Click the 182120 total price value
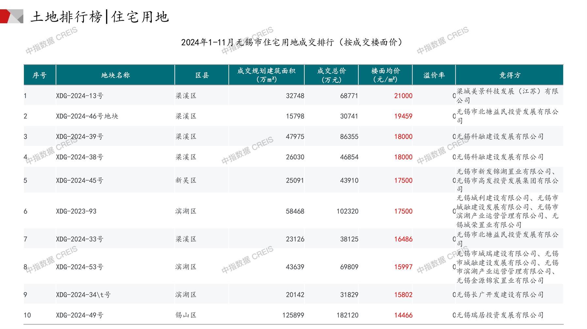 tap(347, 315)
